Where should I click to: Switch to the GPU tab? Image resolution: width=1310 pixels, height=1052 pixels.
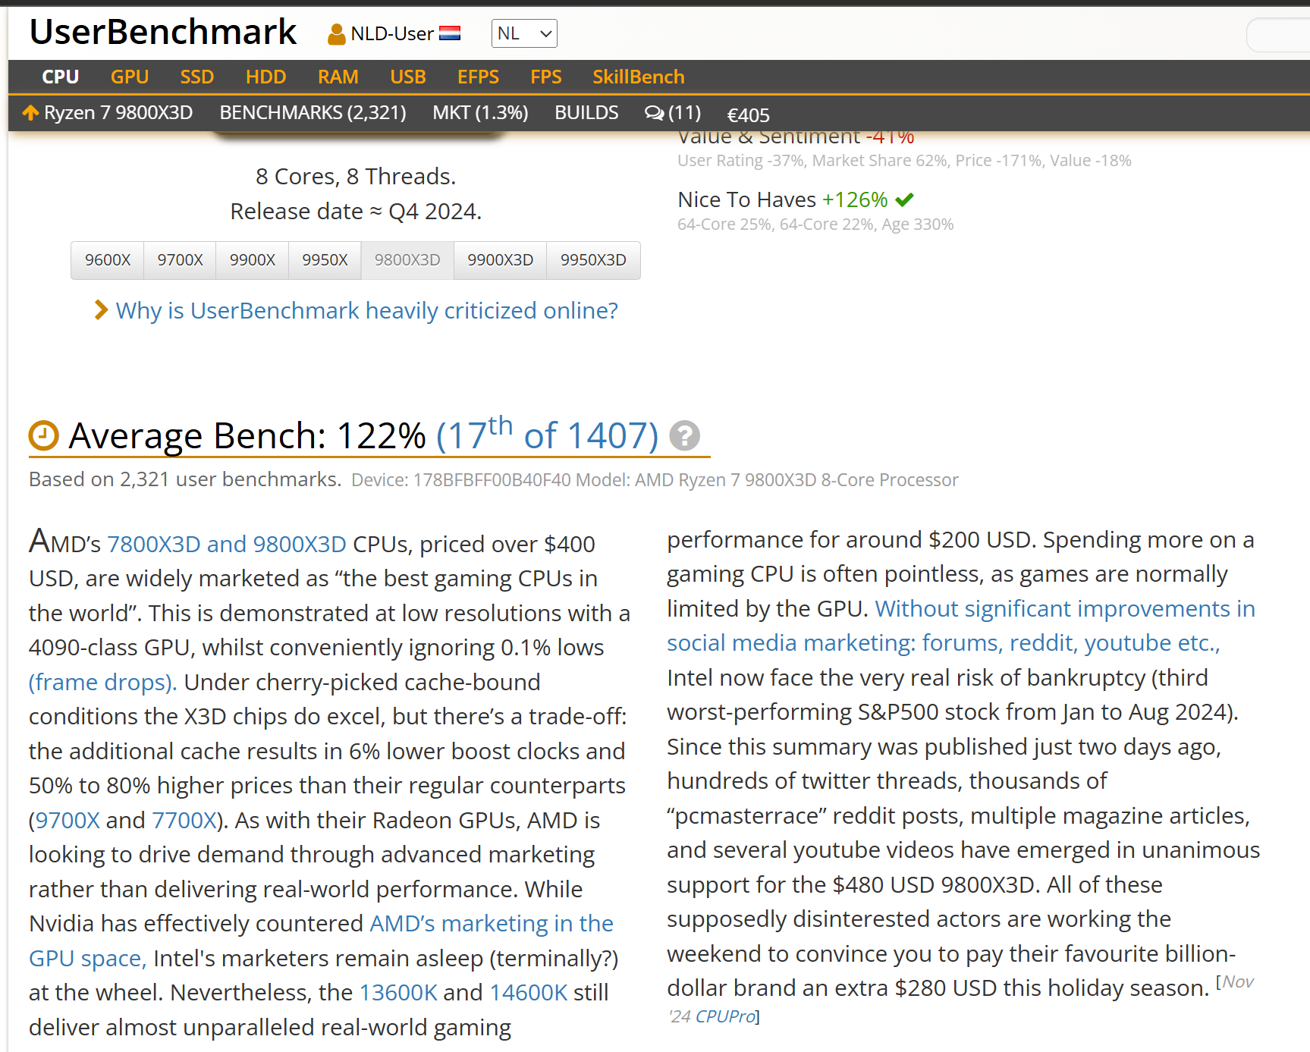129,77
